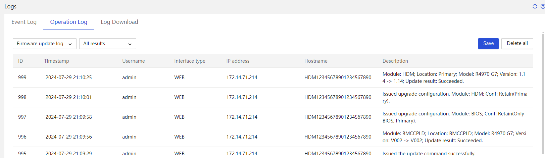Select log entry with ID 999
545x158 pixels.
(x=273, y=77)
